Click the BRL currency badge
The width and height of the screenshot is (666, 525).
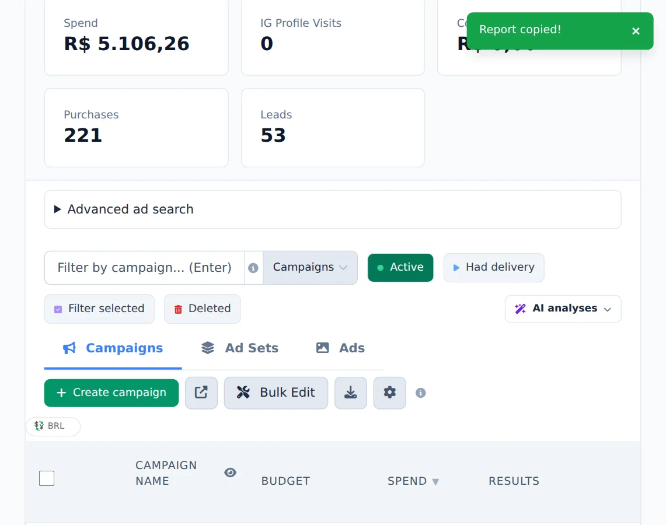click(x=53, y=426)
